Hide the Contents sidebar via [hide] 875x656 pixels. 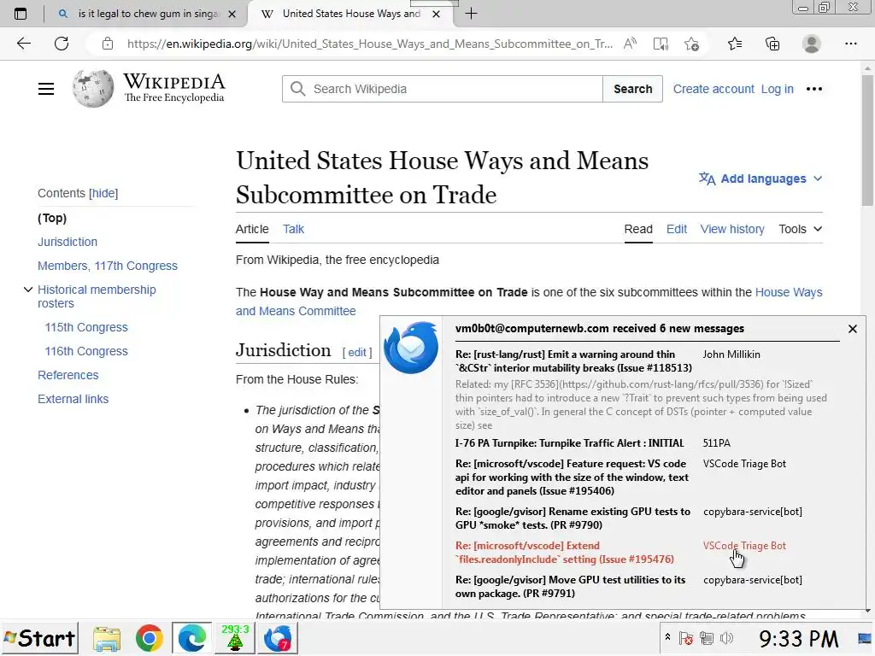coord(103,193)
